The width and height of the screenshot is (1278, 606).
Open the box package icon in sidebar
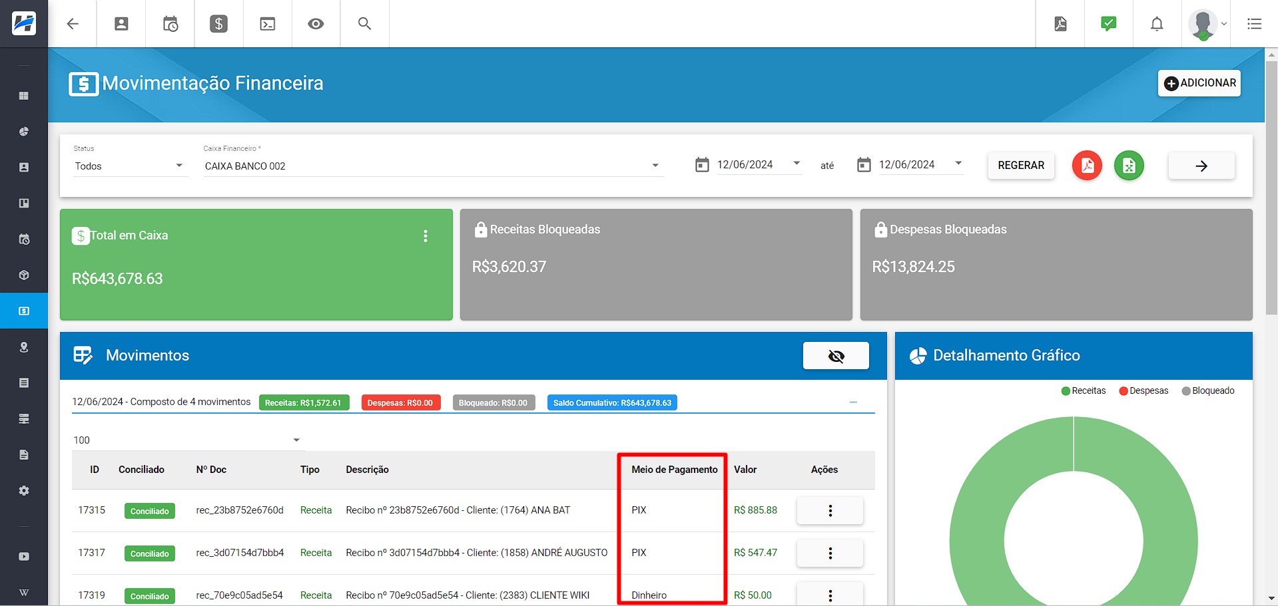[24, 275]
